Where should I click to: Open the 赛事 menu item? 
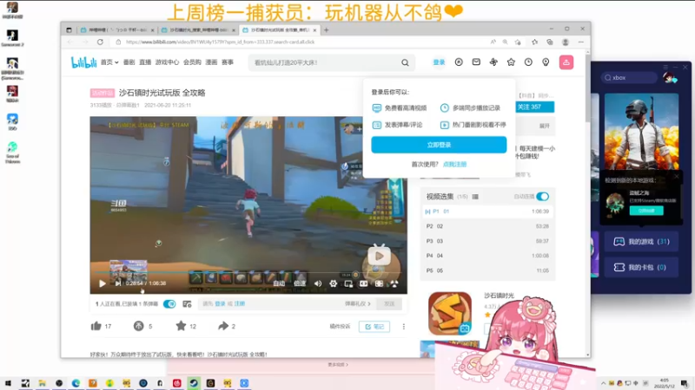tap(228, 62)
